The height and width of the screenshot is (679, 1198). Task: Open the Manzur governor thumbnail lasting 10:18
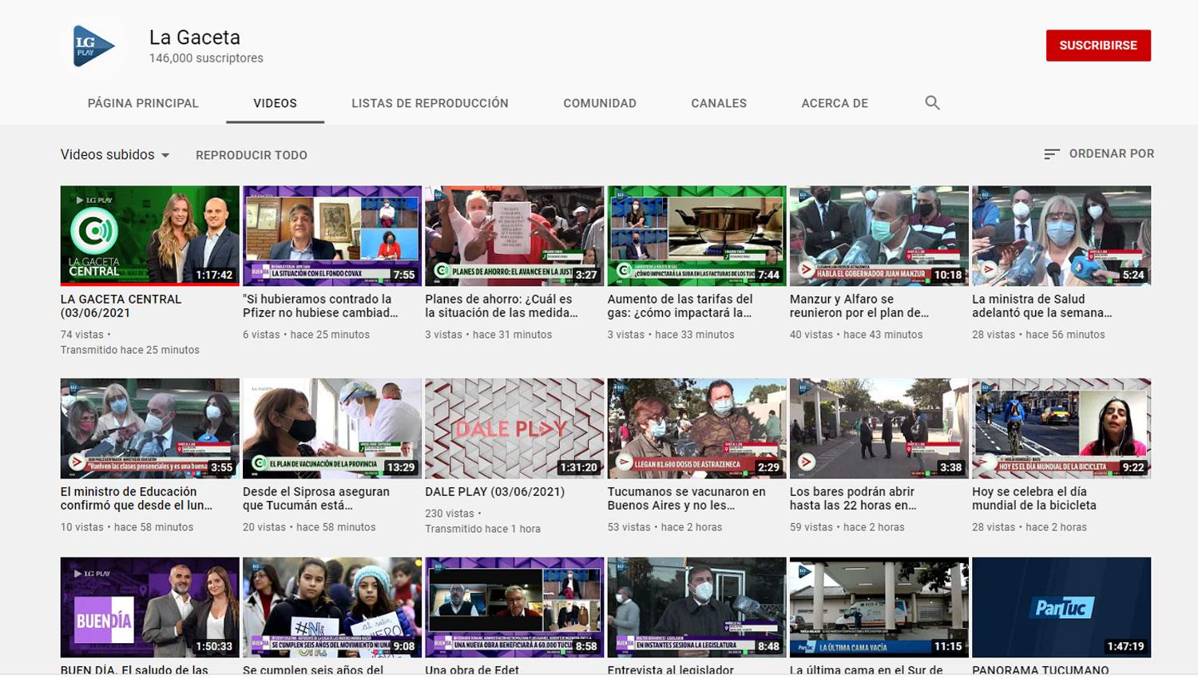(x=879, y=236)
